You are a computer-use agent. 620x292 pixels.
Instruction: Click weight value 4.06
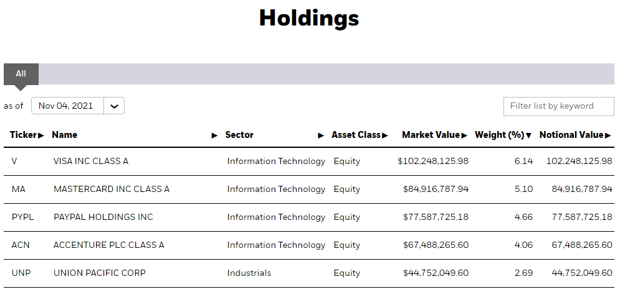click(523, 245)
